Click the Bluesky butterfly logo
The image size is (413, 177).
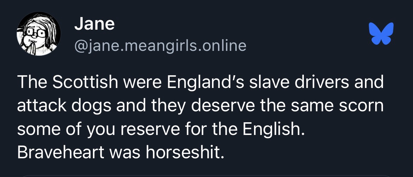(381, 34)
